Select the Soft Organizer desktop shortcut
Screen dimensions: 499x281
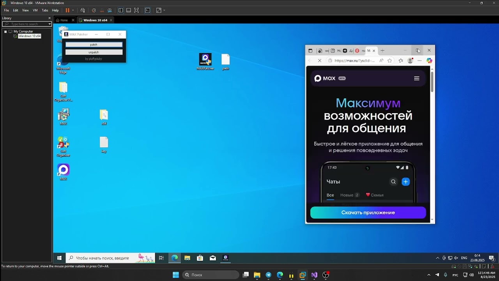tap(63, 147)
